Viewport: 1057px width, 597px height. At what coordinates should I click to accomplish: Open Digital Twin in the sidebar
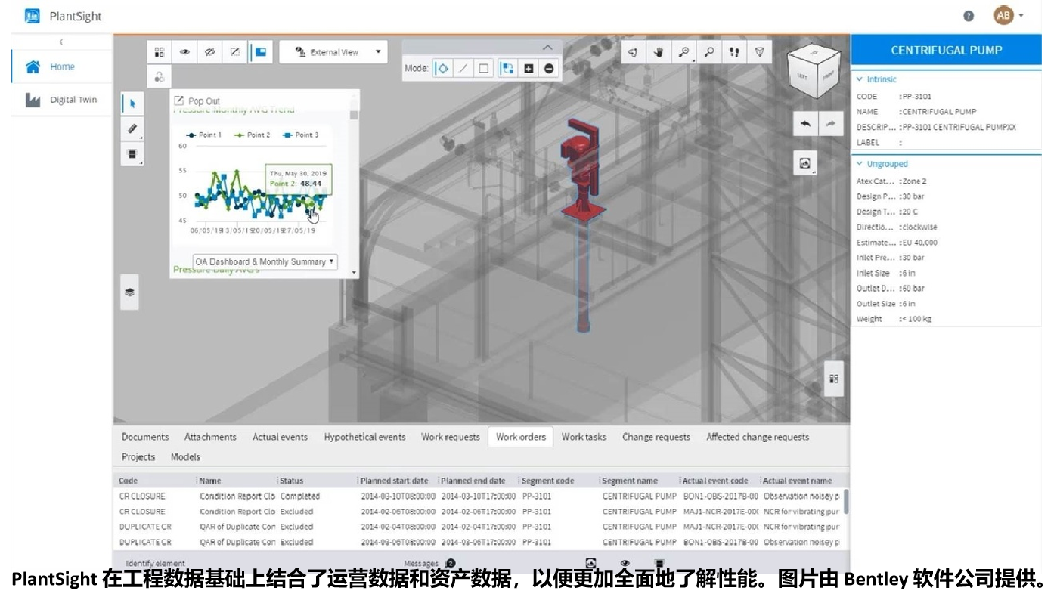coord(61,100)
